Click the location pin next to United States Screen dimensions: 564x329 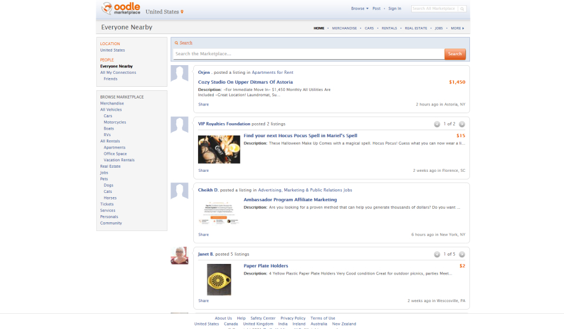point(182,12)
